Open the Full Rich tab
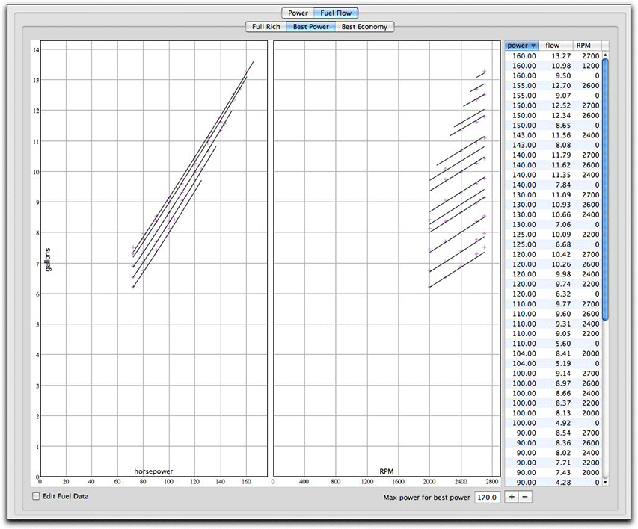 266,27
